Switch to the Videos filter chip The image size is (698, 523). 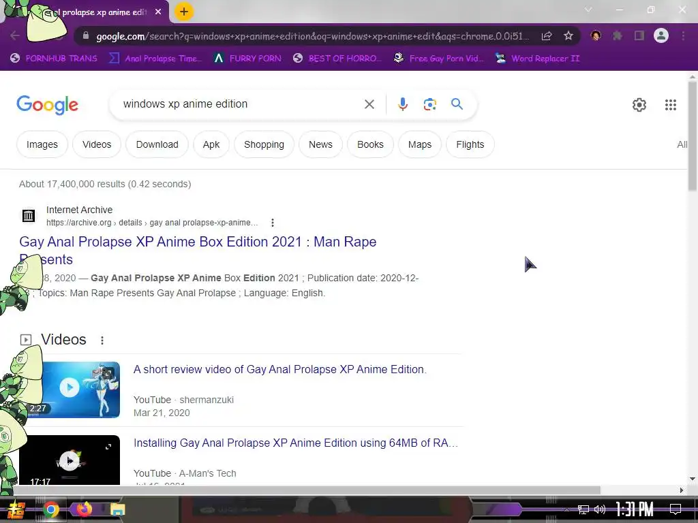pos(97,144)
